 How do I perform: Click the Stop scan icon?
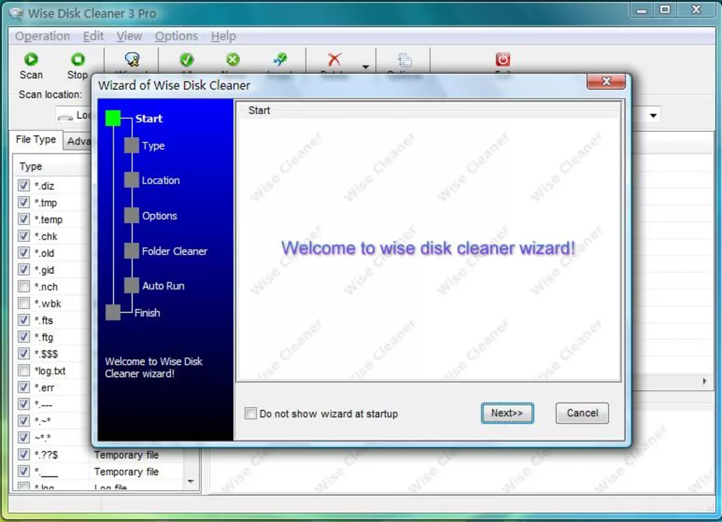[x=78, y=60]
